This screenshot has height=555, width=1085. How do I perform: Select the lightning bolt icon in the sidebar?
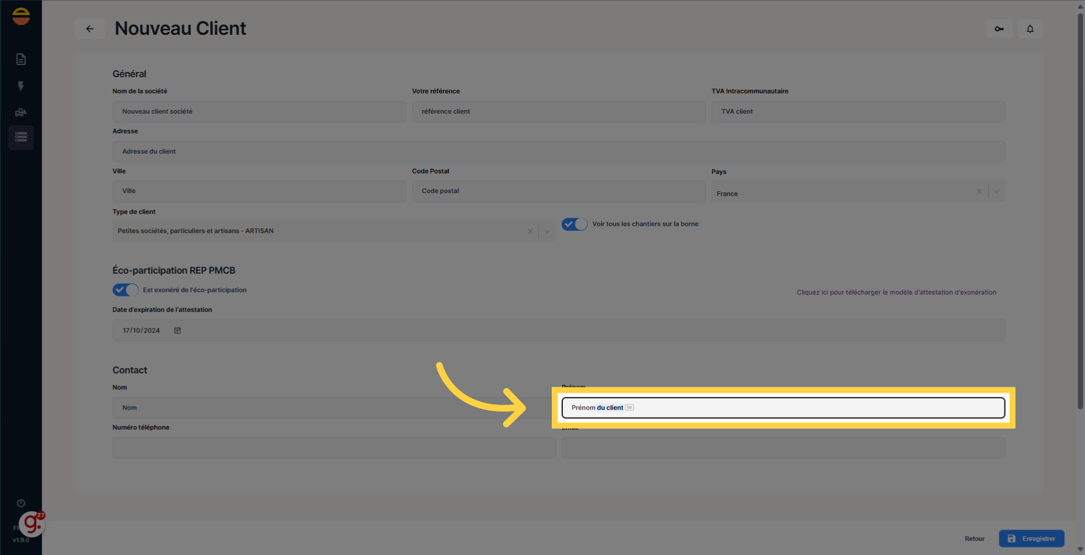[x=21, y=86]
